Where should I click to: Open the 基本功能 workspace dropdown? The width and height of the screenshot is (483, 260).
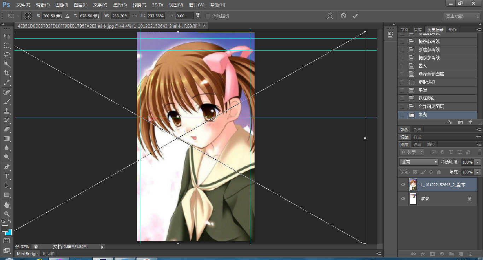pos(462,16)
